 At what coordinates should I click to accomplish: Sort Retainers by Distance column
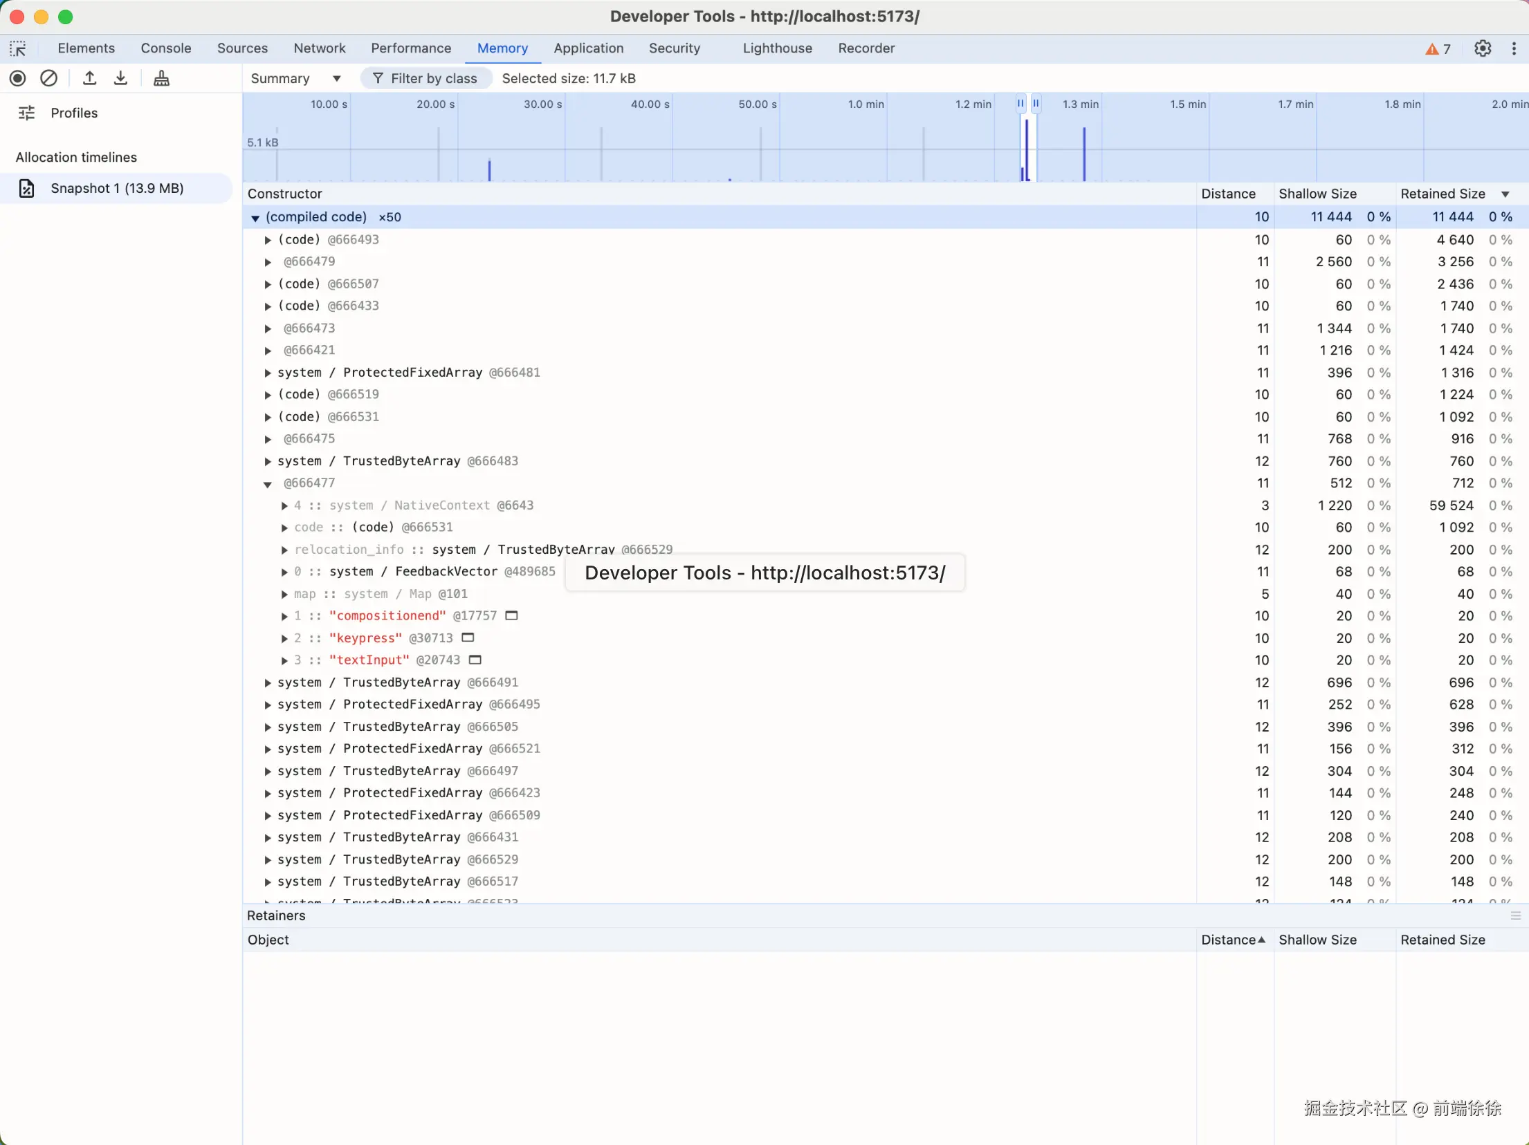click(x=1235, y=940)
